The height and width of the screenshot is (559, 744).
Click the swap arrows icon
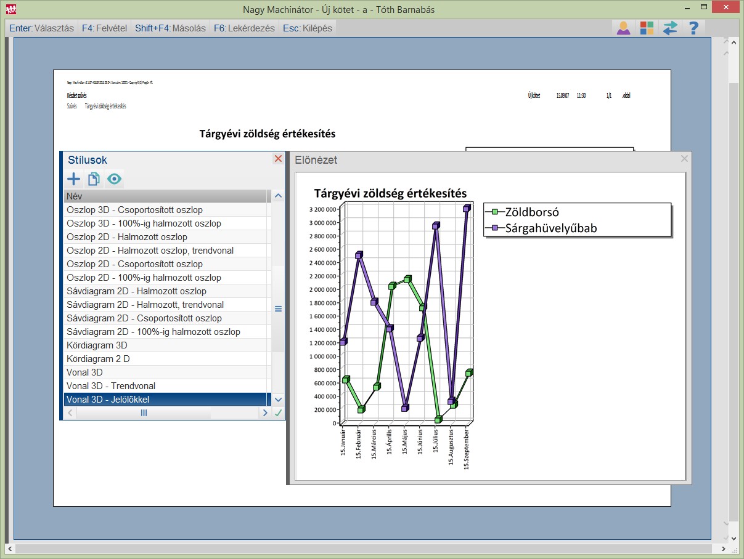(670, 28)
